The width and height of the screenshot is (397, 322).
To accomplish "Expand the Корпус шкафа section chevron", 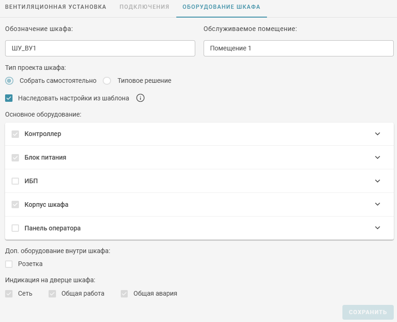I will pyautogui.click(x=378, y=204).
